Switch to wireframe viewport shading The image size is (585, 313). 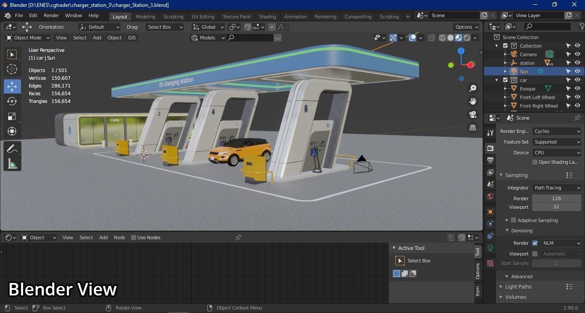(442, 38)
